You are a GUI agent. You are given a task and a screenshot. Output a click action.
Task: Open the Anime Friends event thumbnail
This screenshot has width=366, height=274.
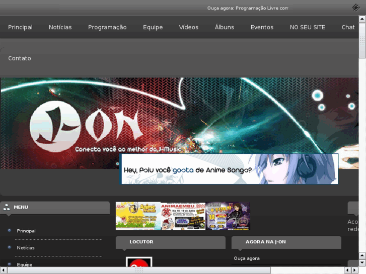pos(138,216)
